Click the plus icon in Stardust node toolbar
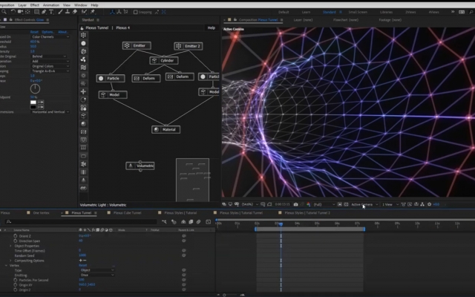 83,91
